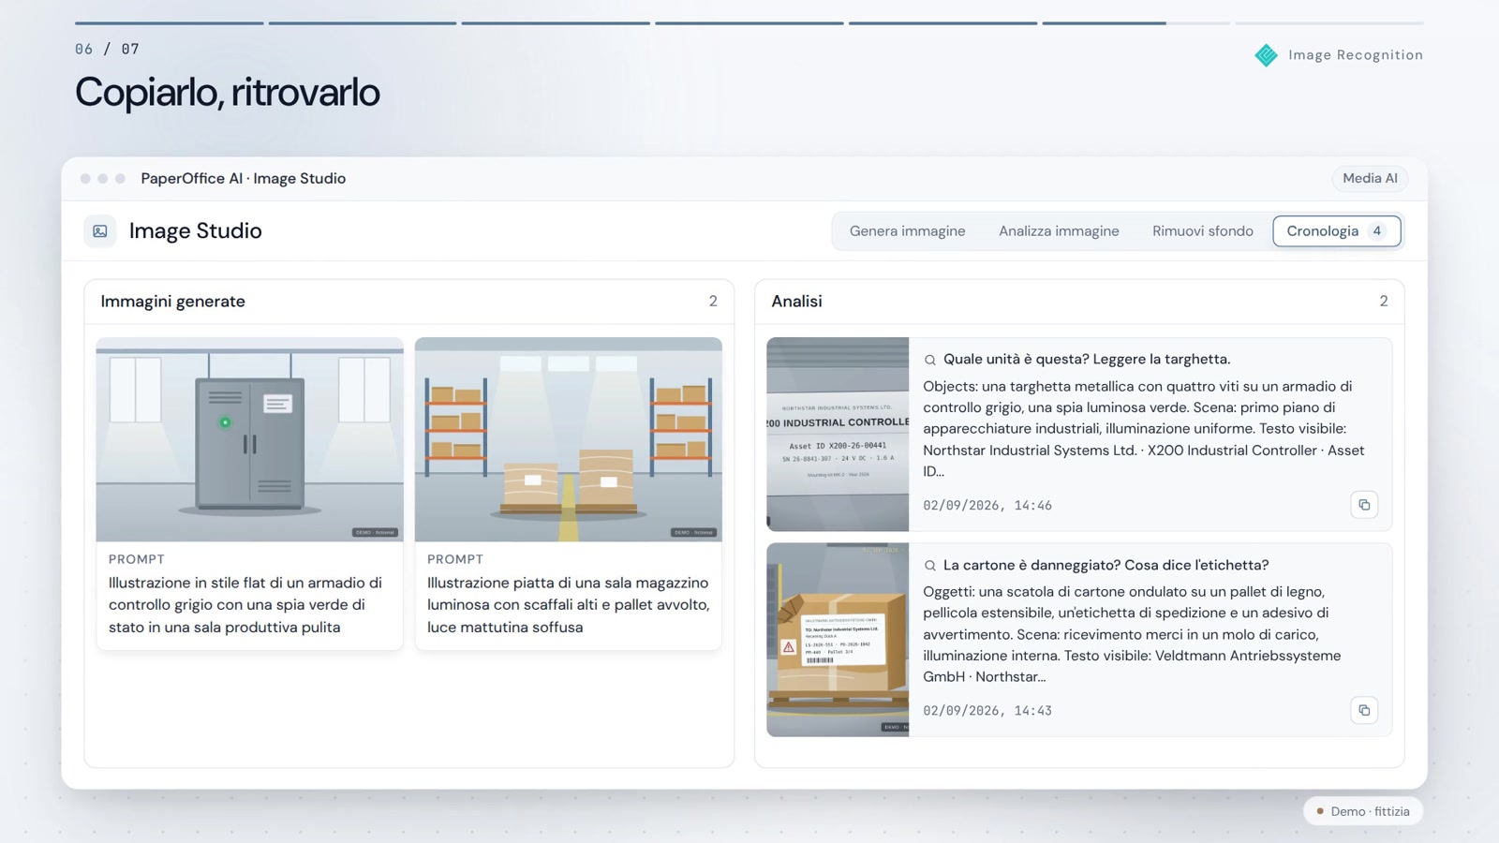Open the grey control cabinet generated image

coord(250,439)
